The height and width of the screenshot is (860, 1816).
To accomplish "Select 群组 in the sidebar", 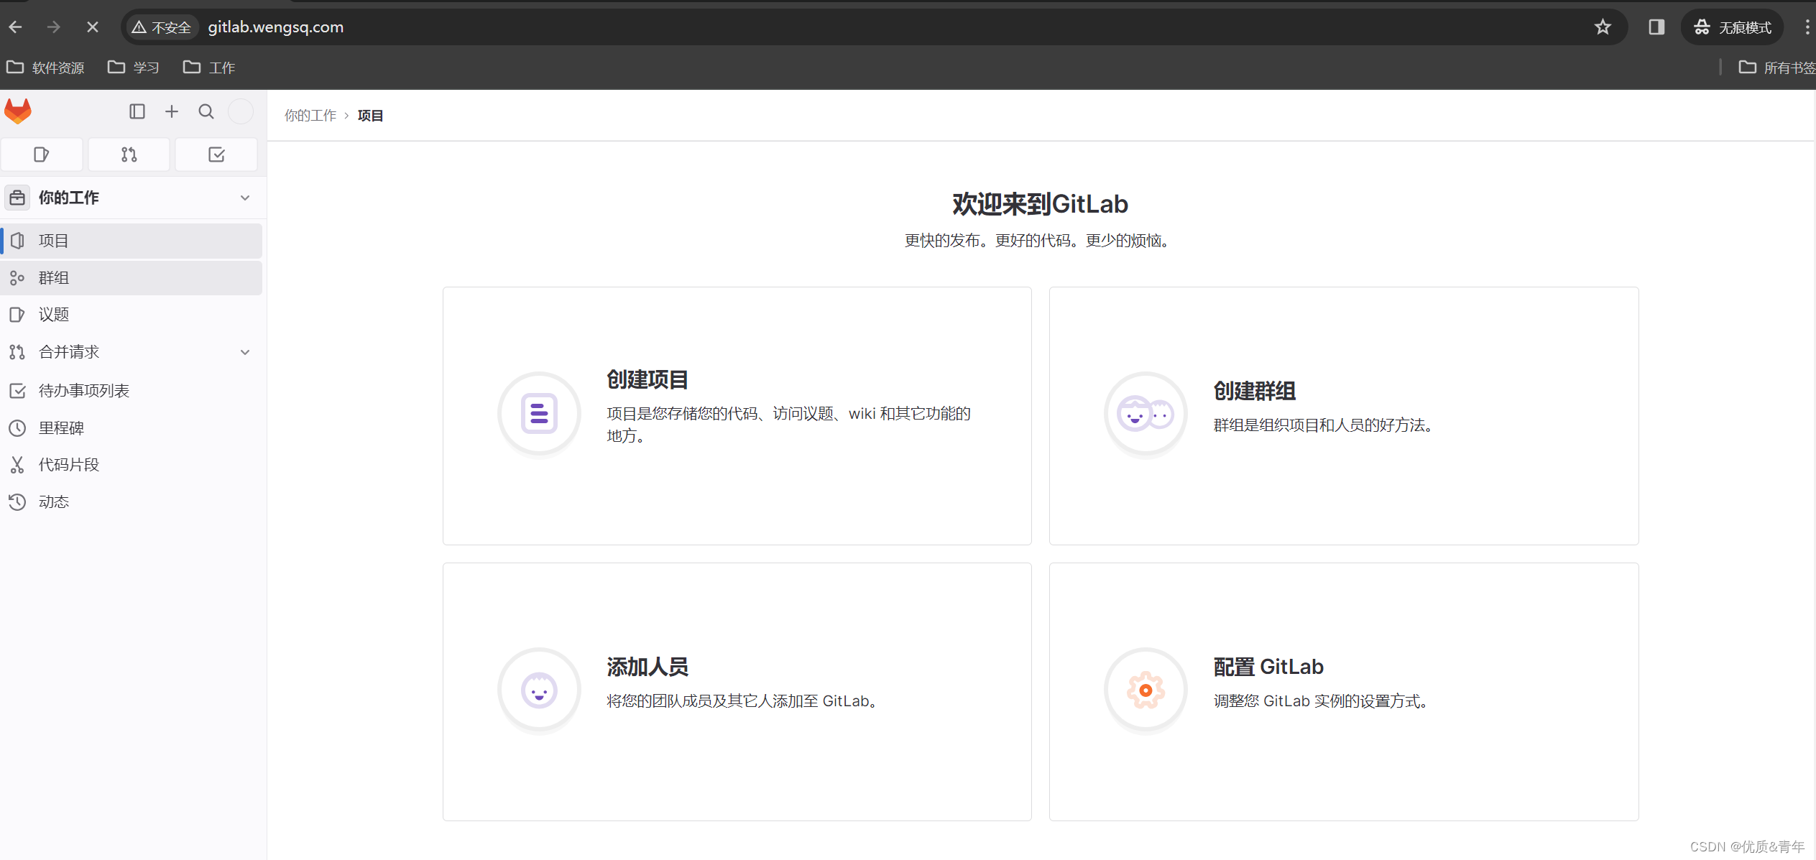I will click(132, 278).
